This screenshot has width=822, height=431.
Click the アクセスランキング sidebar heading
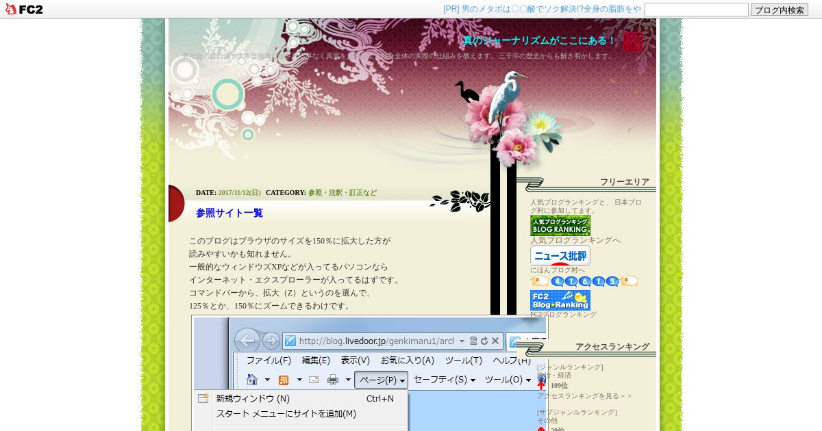(612, 347)
